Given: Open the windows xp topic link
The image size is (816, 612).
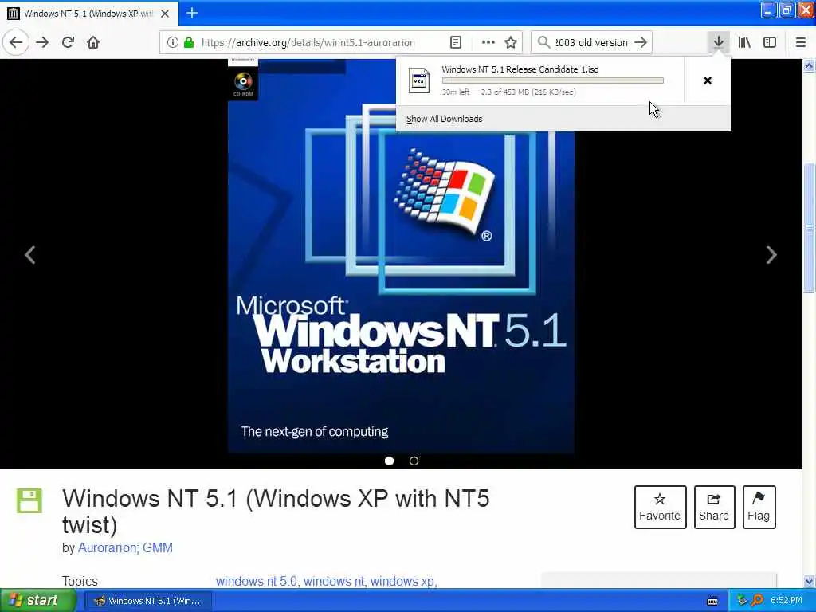Looking at the screenshot, I should click(402, 581).
